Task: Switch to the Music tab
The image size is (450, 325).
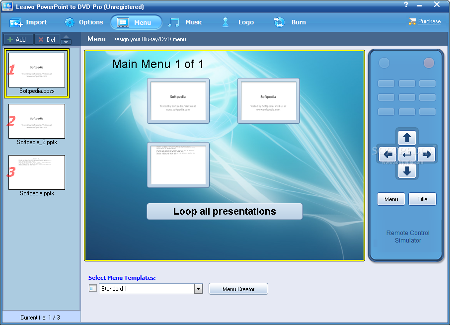Action: pos(186,22)
